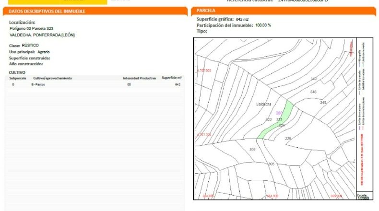Click parcel number 326 on the map
The width and height of the screenshot is (379, 211).
click(x=288, y=139)
